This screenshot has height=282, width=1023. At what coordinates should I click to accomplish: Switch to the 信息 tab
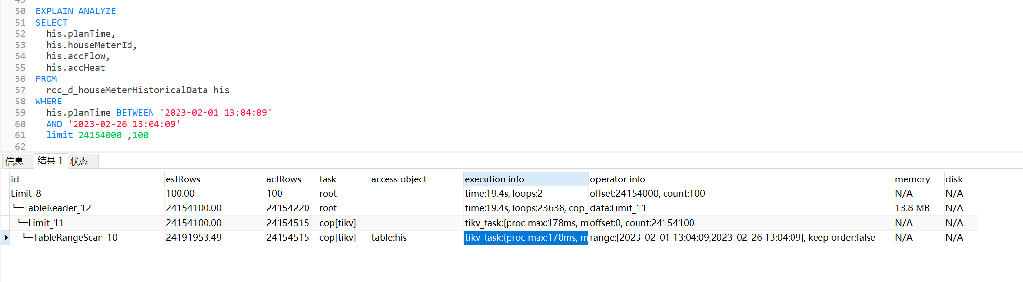(15, 161)
